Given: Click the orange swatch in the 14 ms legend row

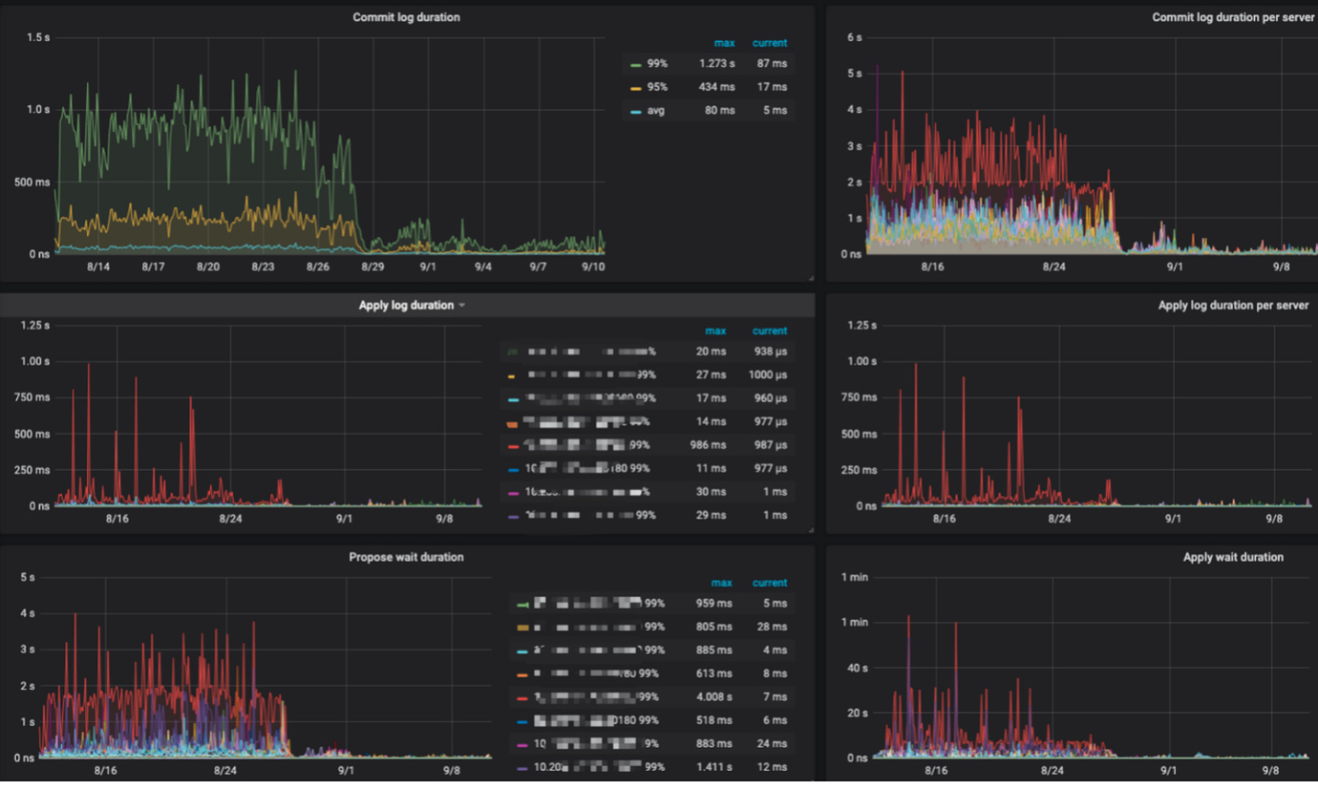Looking at the screenshot, I should tap(513, 423).
